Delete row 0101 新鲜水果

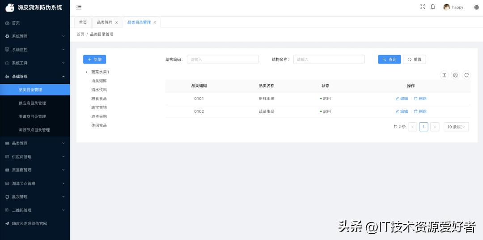[420, 99]
